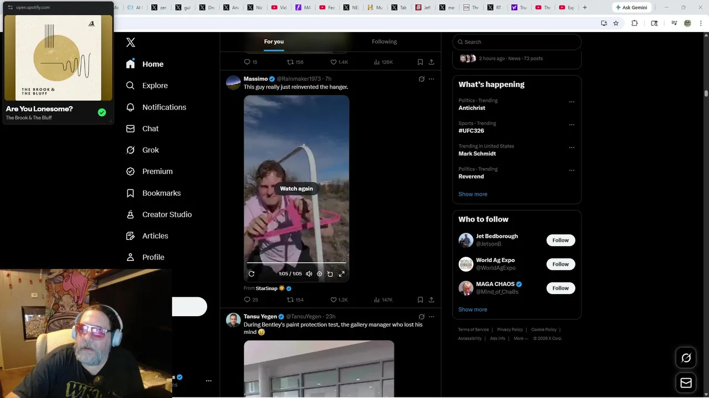This screenshot has height=398, width=709.
Task: Show more under What's happening
Action: (473, 194)
